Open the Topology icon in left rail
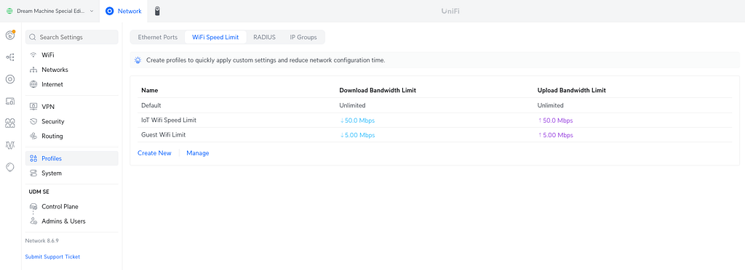Screen dimensions: 745x270 coord(10,57)
